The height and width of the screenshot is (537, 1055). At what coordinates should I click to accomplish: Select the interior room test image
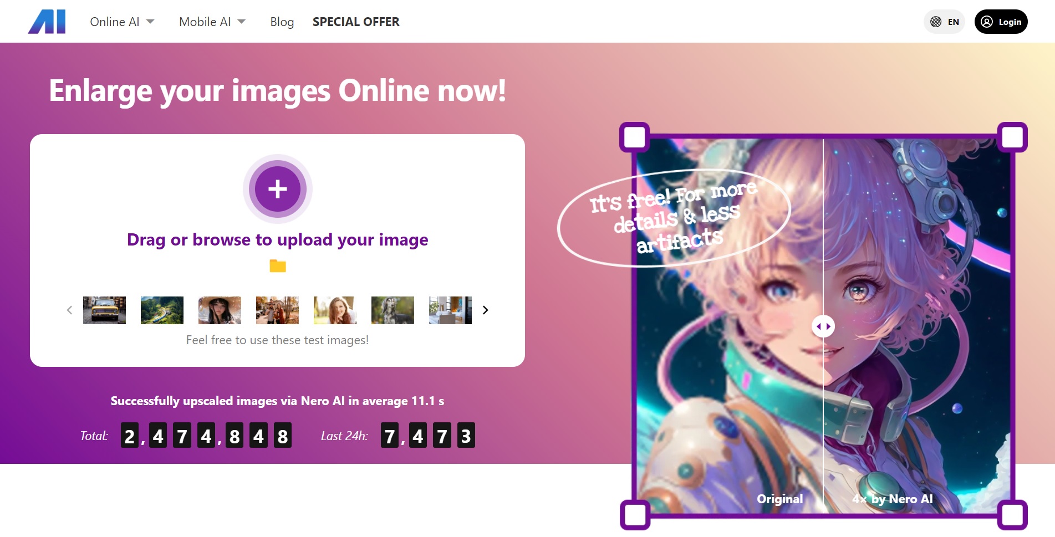[450, 310]
